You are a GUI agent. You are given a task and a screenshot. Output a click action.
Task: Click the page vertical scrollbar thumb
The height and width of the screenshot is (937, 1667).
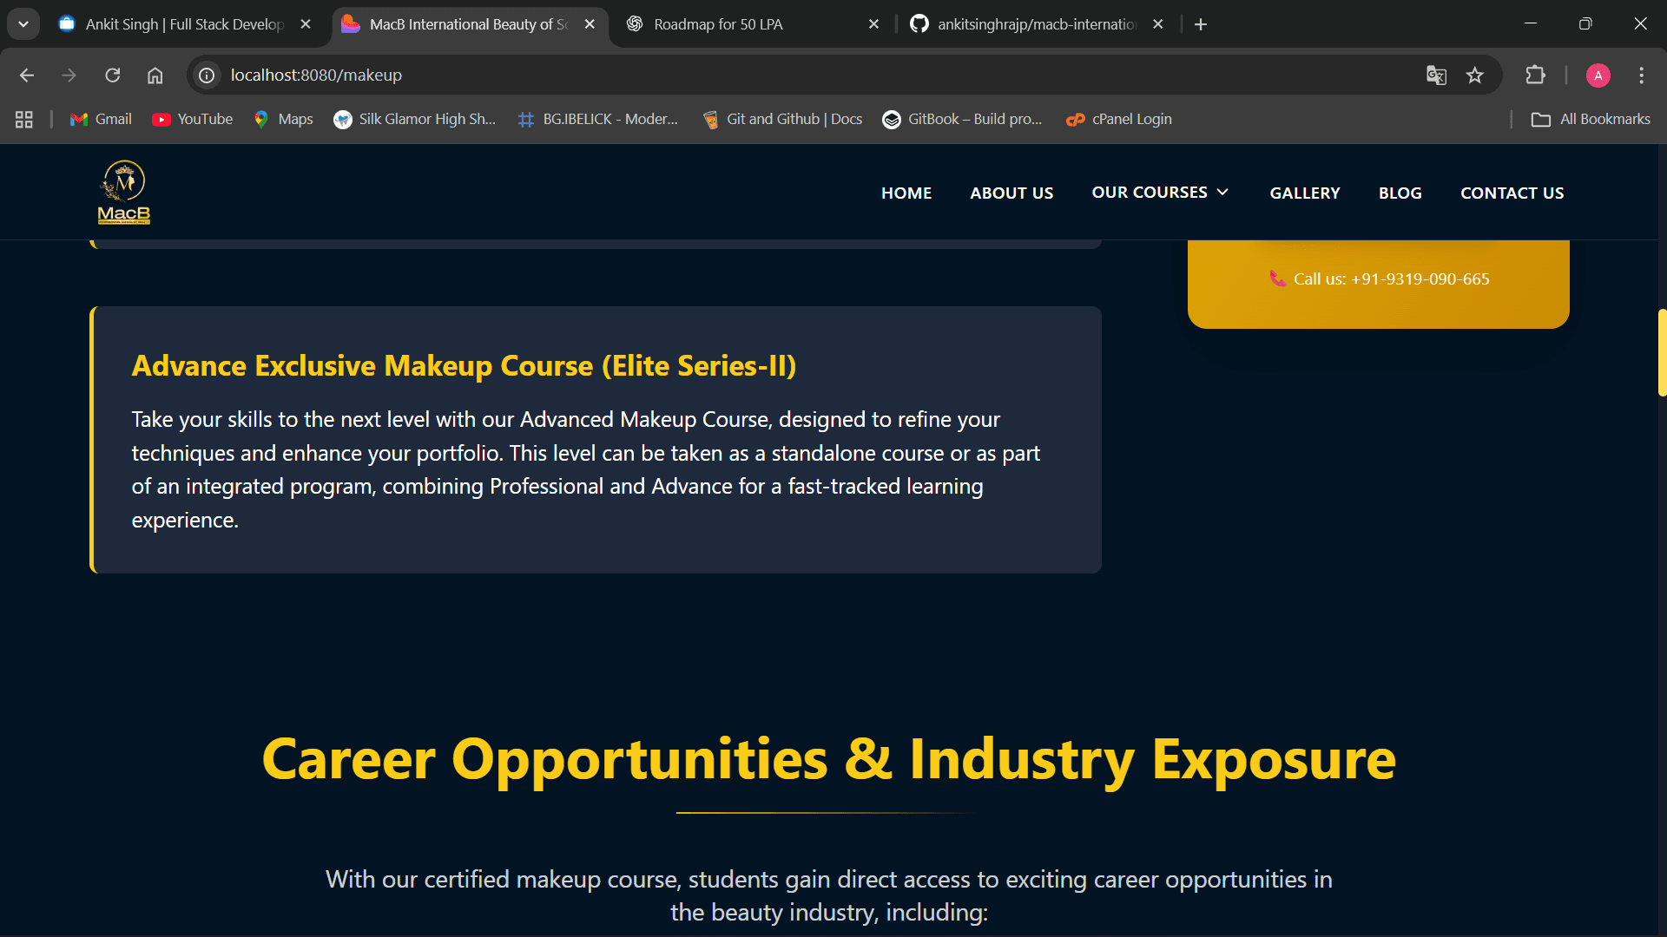1662,351
